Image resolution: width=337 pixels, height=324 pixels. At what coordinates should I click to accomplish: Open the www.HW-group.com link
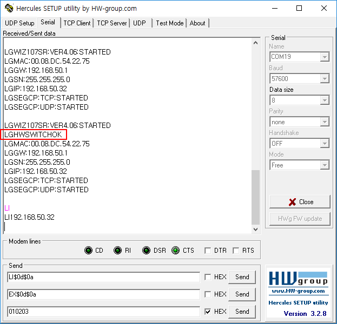tap(298, 291)
